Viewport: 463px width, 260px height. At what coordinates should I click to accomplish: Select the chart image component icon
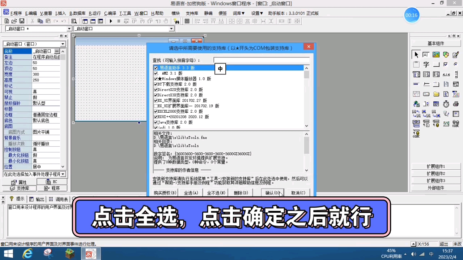(x=446, y=123)
